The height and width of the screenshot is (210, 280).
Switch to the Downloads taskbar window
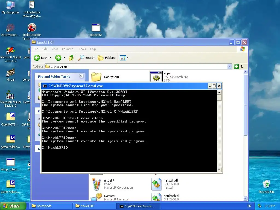(51, 206)
